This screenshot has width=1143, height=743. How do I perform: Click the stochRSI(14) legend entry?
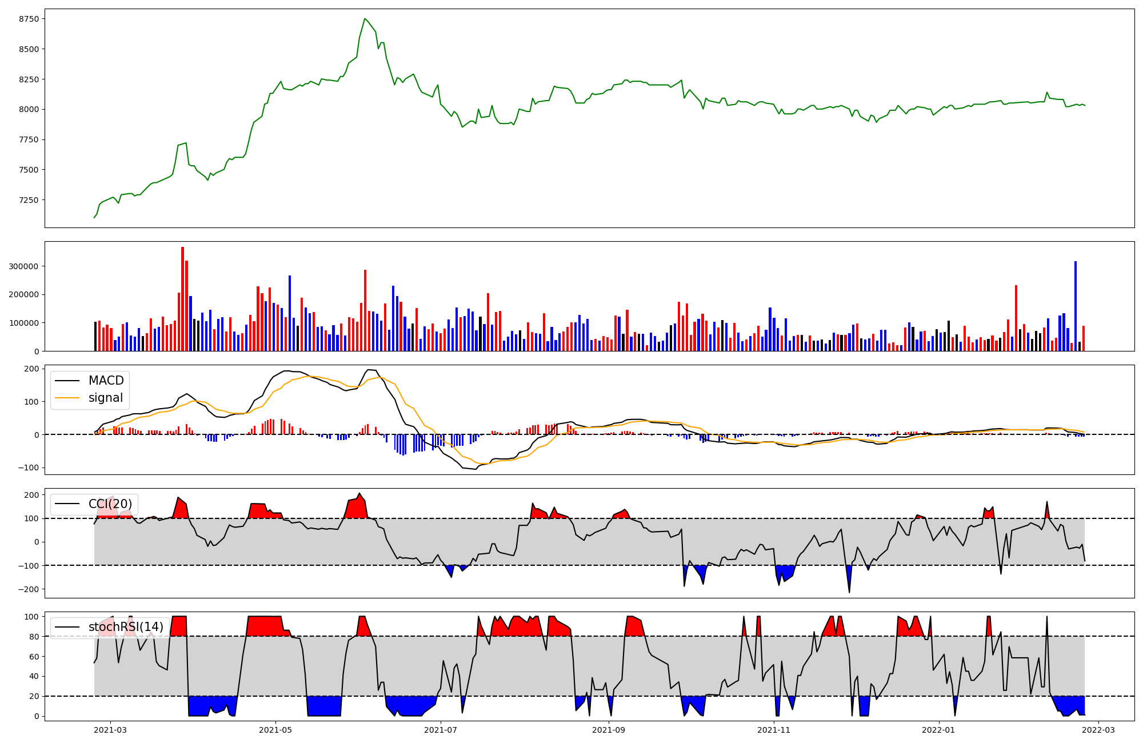[125, 627]
